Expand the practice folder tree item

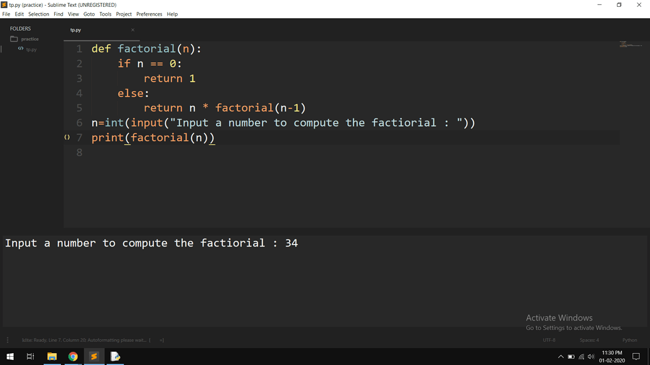(30, 39)
